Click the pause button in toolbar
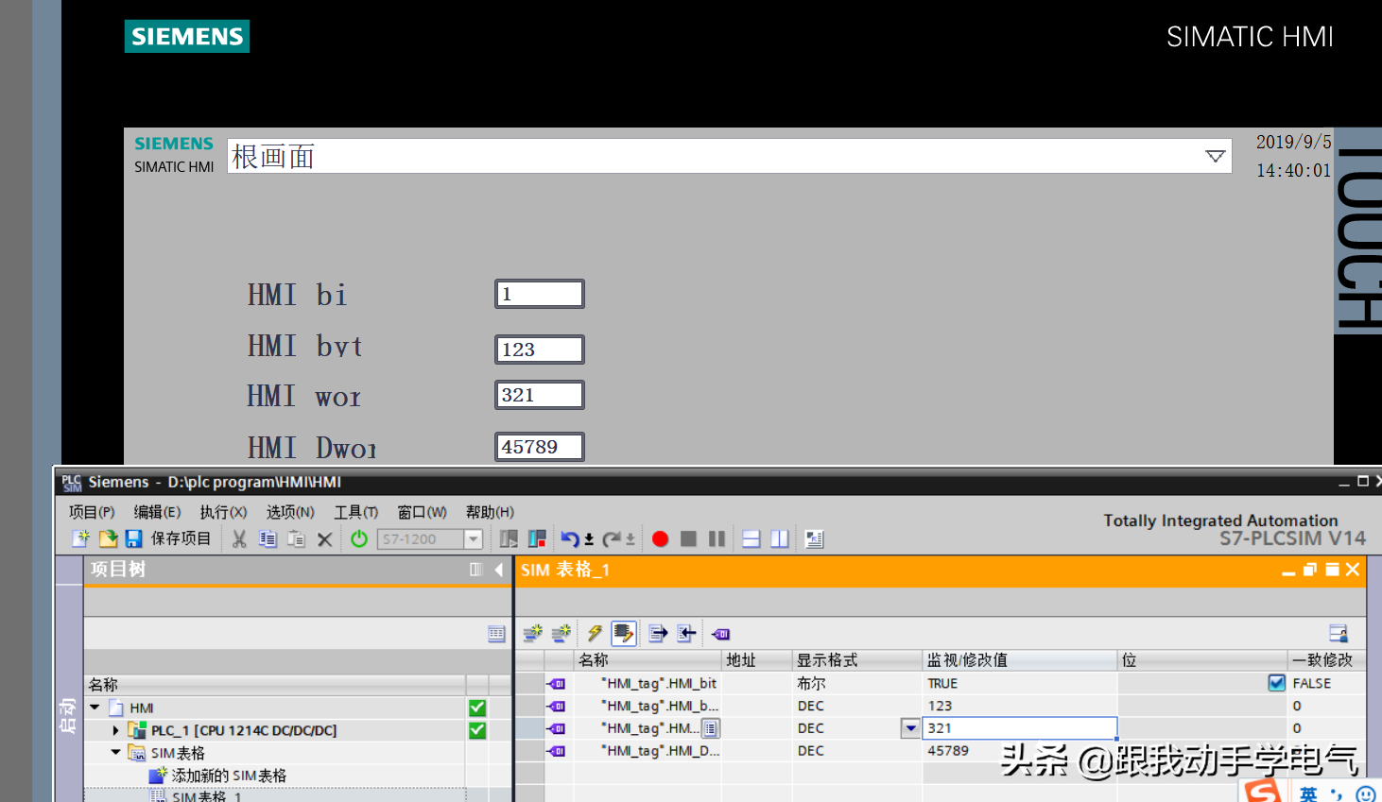1382x802 pixels. 717,538
